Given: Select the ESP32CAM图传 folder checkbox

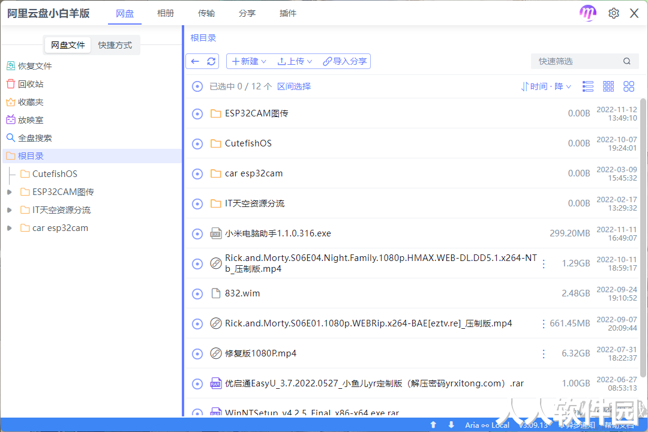Looking at the screenshot, I should coord(197,113).
